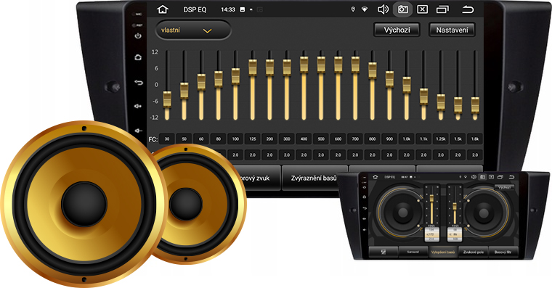Open the 'vlastní' preset dropdown
Viewport: 552px width, 288px height.
pyautogui.click(x=193, y=30)
